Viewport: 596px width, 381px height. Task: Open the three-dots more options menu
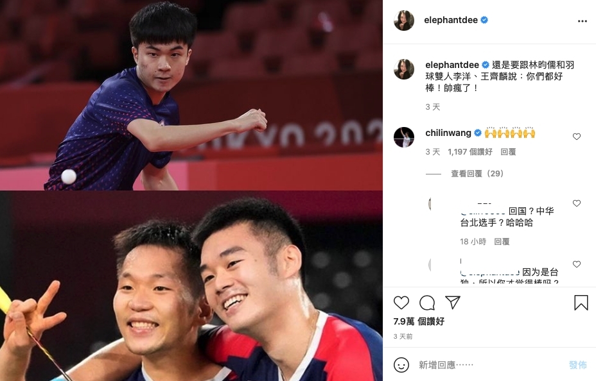tap(583, 21)
